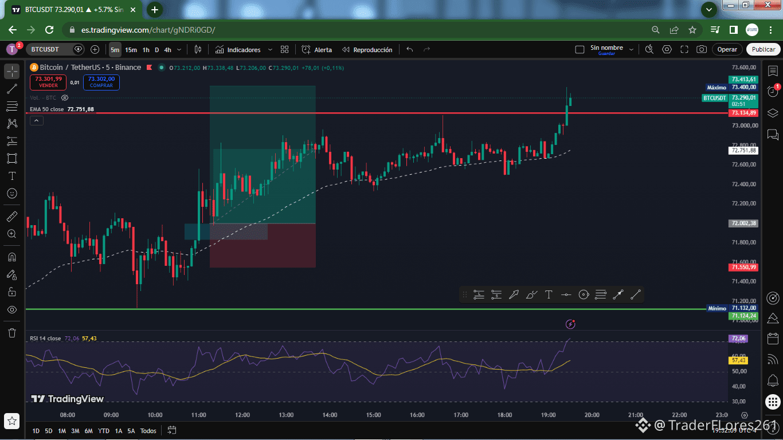Select the 1D date range
The height and width of the screenshot is (440, 783).
coord(36,431)
